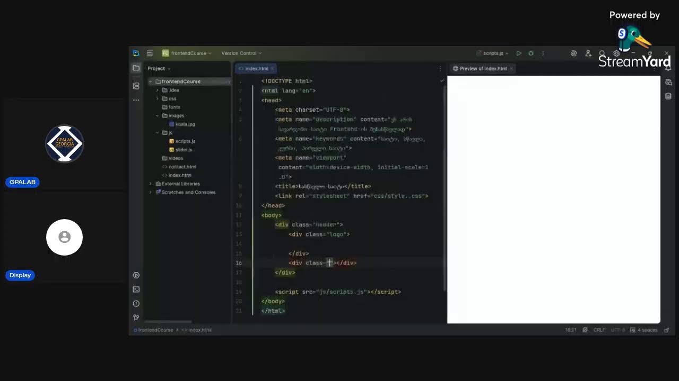This screenshot has width=679, height=381.
Task: Open Search Everywhere magnifier
Action: click(x=602, y=53)
